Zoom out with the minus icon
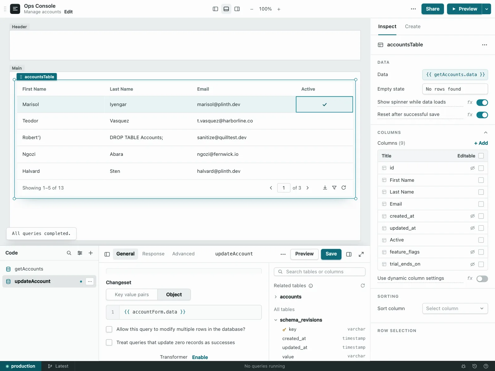The height and width of the screenshot is (371, 495). coord(252,9)
